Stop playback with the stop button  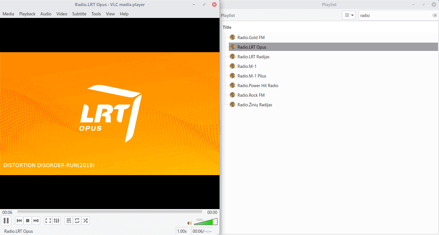(x=28, y=221)
